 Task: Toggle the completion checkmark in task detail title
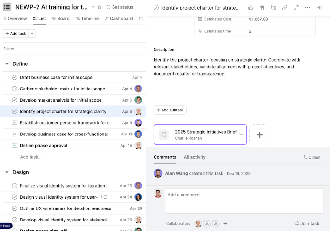point(156,8)
